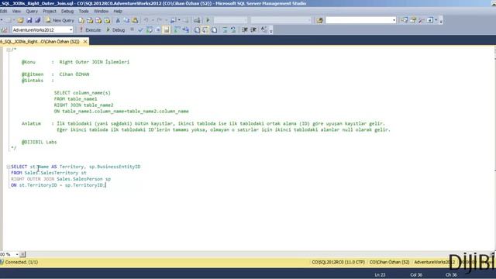Viewport: 496px width, 279px height.
Task: Collapse the comment block outline
Action: (9, 50)
